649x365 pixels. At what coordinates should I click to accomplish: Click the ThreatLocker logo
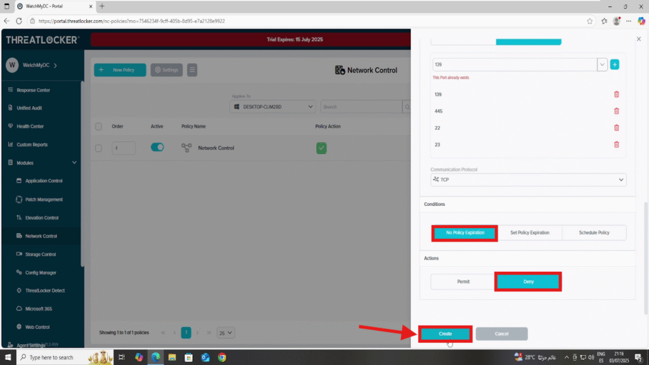[42, 40]
